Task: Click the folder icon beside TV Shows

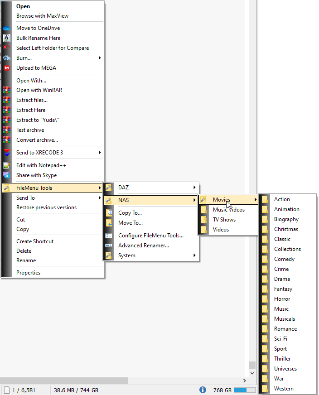Action: click(203, 220)
